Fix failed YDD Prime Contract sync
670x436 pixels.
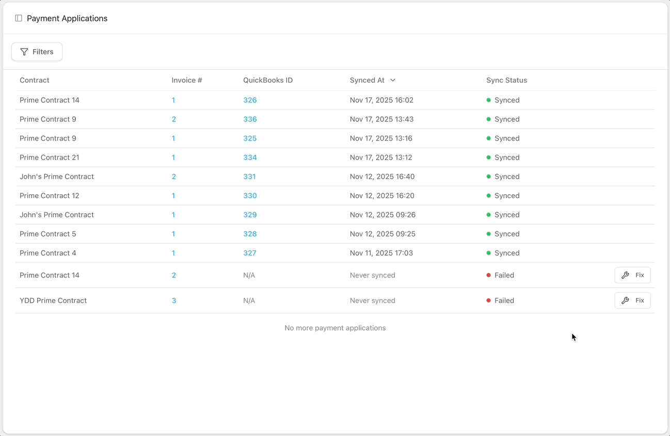[x=632, y=301]
